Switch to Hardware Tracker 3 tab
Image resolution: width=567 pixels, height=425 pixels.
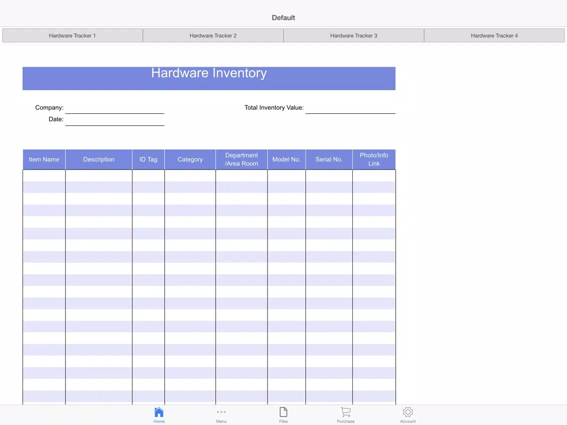coord(354,35)
